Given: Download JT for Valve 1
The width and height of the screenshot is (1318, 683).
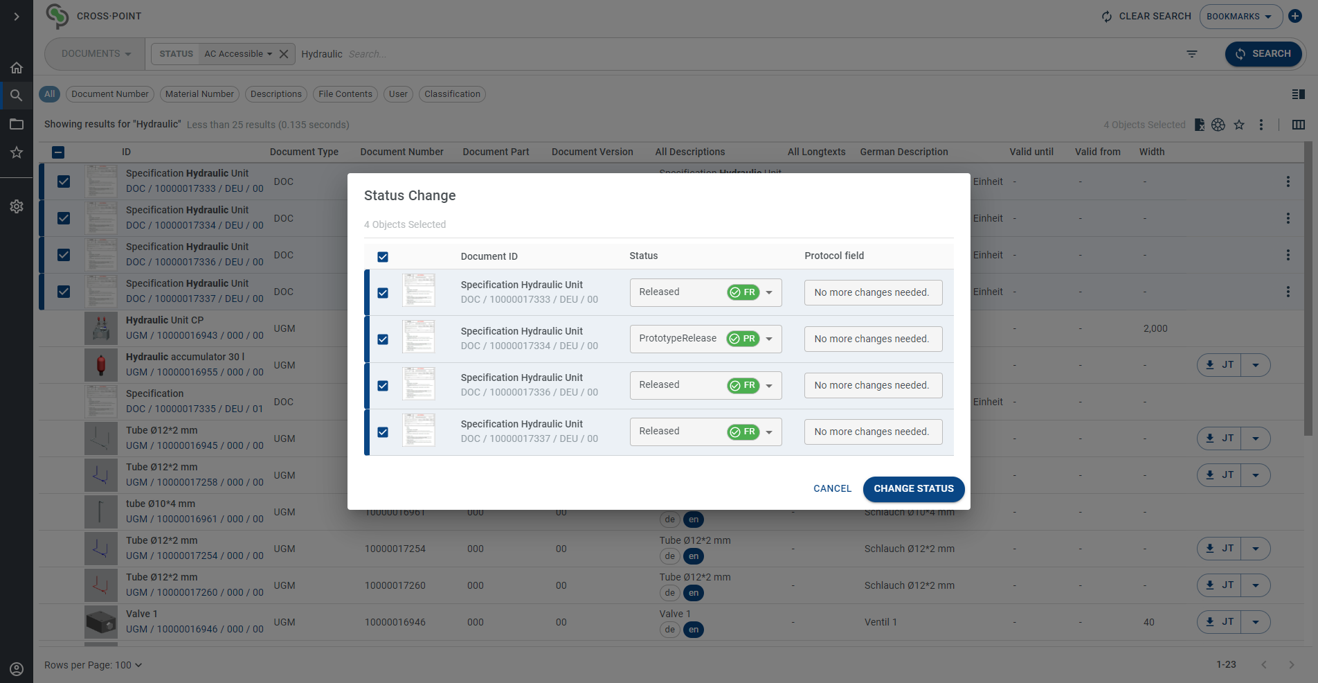Looking at the screenshot, I should coord(1220,622).
